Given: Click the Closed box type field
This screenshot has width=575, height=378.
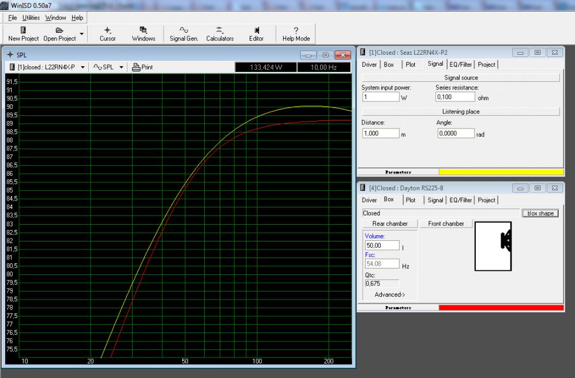Looking at the screenshot, I should tap(441, 213).
